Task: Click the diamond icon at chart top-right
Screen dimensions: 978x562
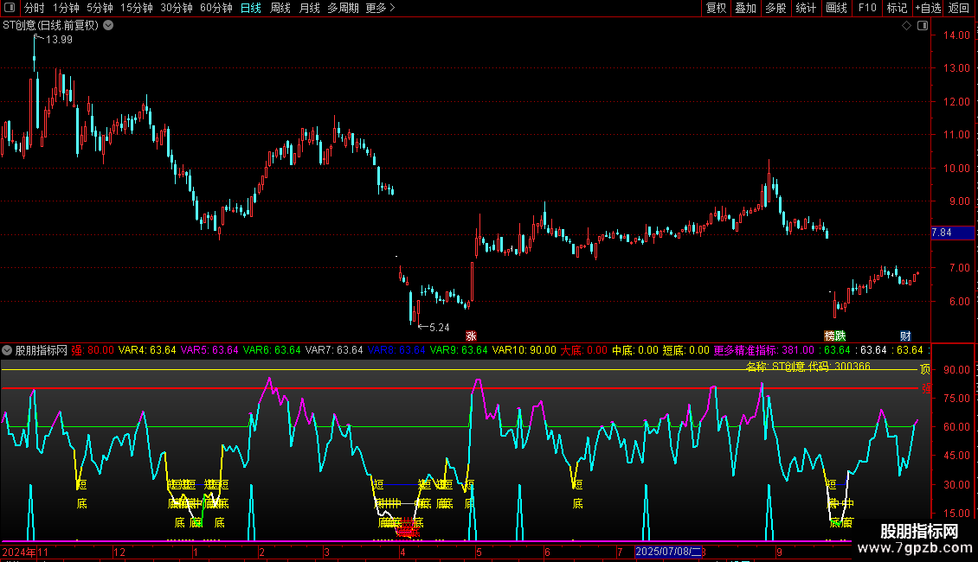Action: pos(906,26)
